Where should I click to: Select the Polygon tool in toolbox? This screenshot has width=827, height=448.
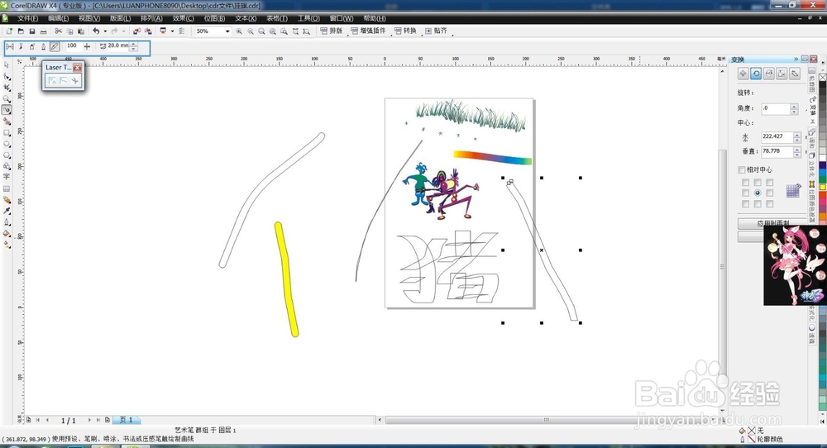tap(7, 155)
